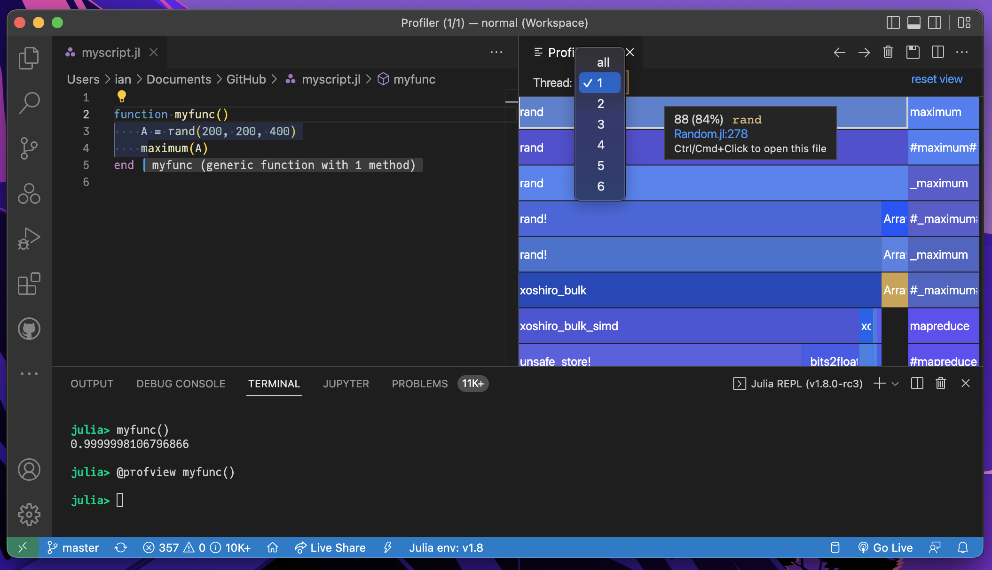Switch to the PROBLEMS tab
Image resolution: width=992 pixels, height=570 pixels.
pos(419,384)
